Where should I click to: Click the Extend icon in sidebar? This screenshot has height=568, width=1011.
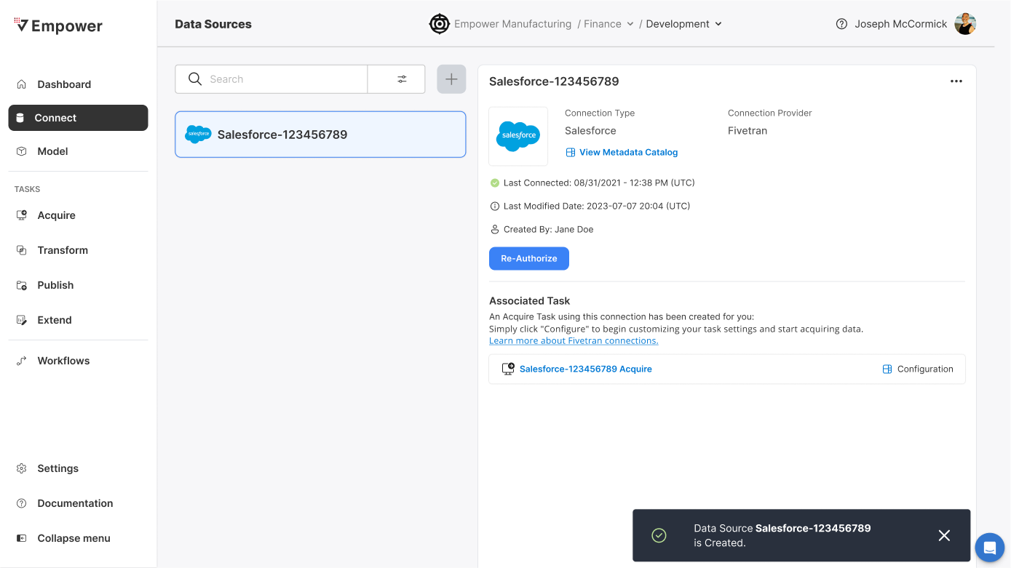22,320
